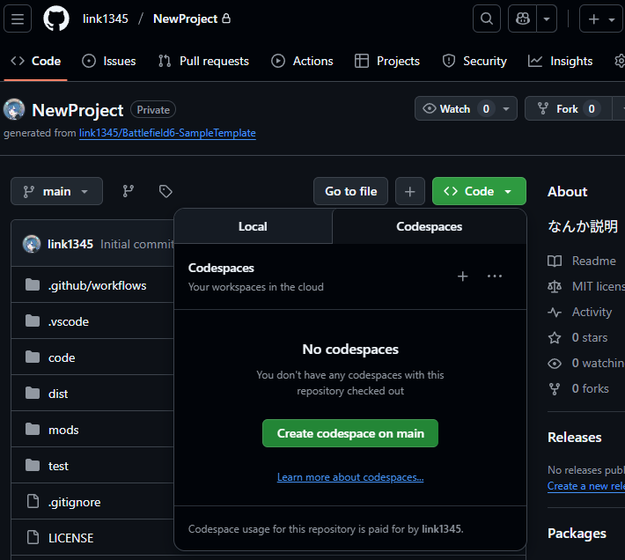Create a codespace with plus icon
625x560 pixels.
462,276
